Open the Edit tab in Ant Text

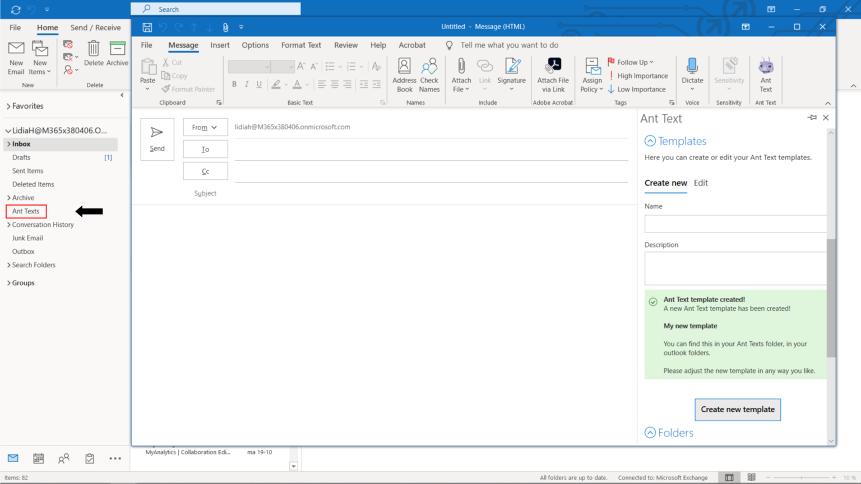click(700, 183)
